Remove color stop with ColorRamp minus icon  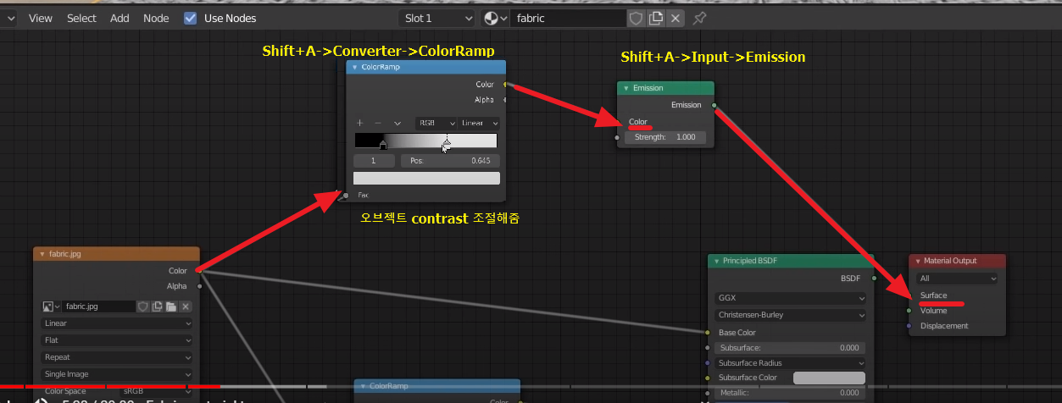click(378, 123)
